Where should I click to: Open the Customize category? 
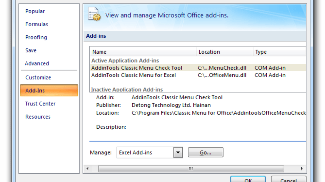click(x=38, y=78)
